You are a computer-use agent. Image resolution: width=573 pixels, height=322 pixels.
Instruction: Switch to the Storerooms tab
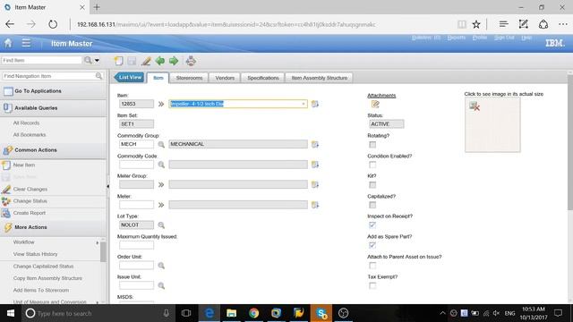tap(189, 78)
